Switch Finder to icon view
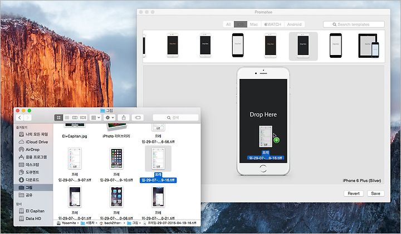The height and width of the screenshot is (234, 401). point(58,117)
